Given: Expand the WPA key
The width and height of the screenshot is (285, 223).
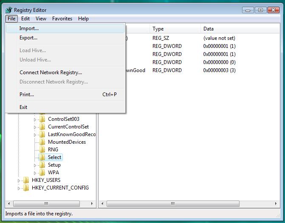Looking at the screenshot, I should pyautogui.click(x=35, y=173).
